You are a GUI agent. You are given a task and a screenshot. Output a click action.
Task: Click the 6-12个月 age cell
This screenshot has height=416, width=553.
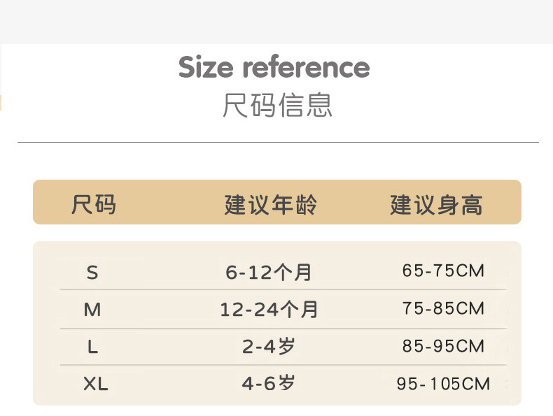(269, 273)
